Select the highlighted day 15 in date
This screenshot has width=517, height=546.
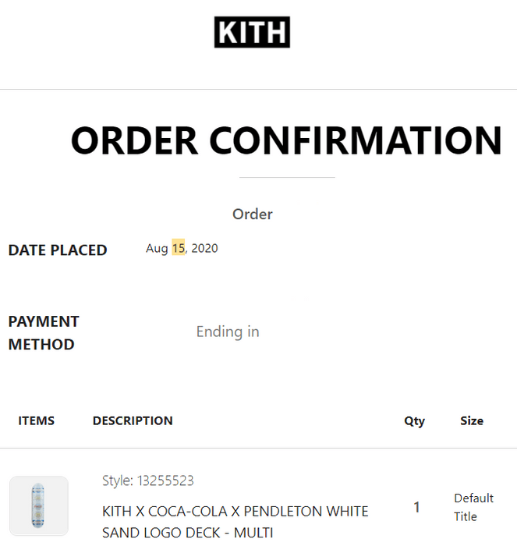point(179,248)
